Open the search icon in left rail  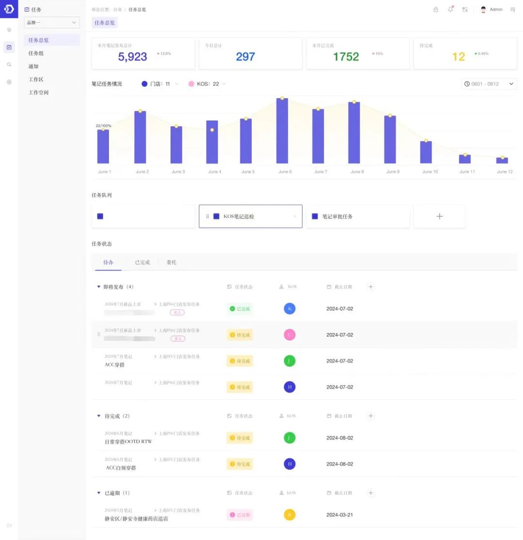[x=9, y=64]
